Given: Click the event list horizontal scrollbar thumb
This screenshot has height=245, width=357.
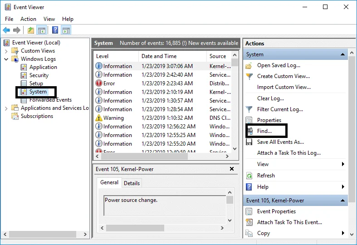Looking at the screenshot, I should pyautogui.click(x=144, y=157).
